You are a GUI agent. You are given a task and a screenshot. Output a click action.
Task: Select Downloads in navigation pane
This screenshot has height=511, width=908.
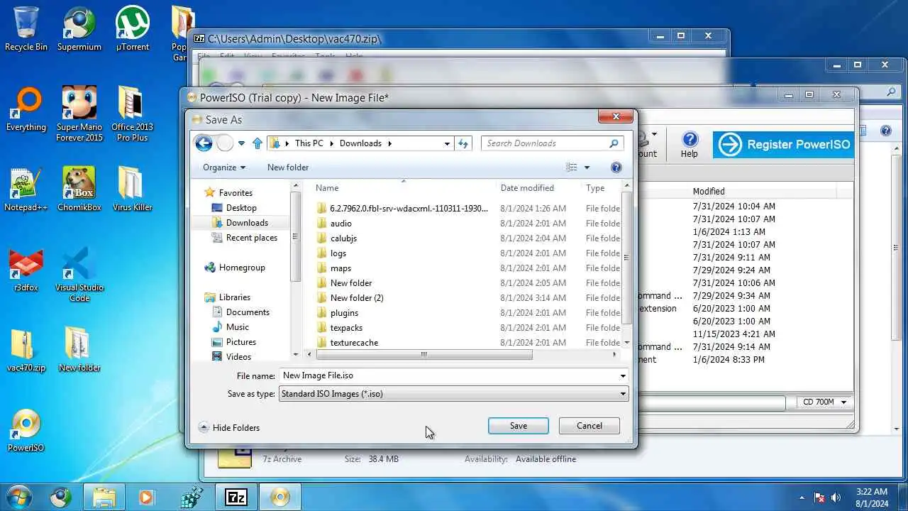pos(247,223)
